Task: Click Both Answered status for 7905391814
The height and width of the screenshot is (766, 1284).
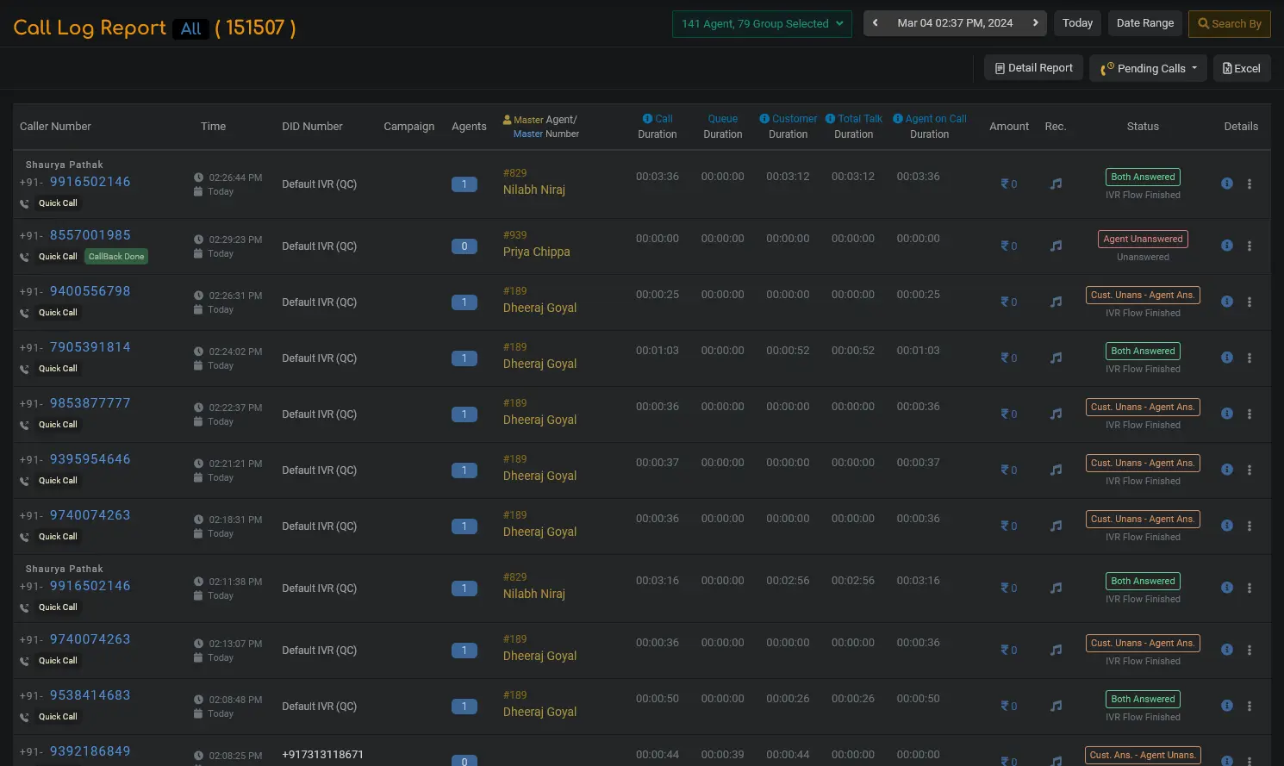Action: (x=1143, y=351)
